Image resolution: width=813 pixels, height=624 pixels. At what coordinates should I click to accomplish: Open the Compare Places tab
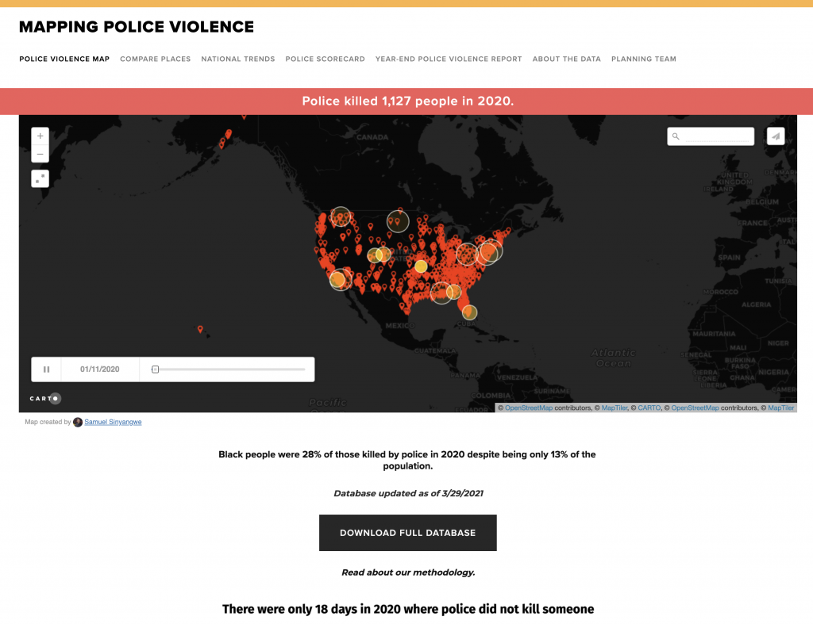[156, 59]
